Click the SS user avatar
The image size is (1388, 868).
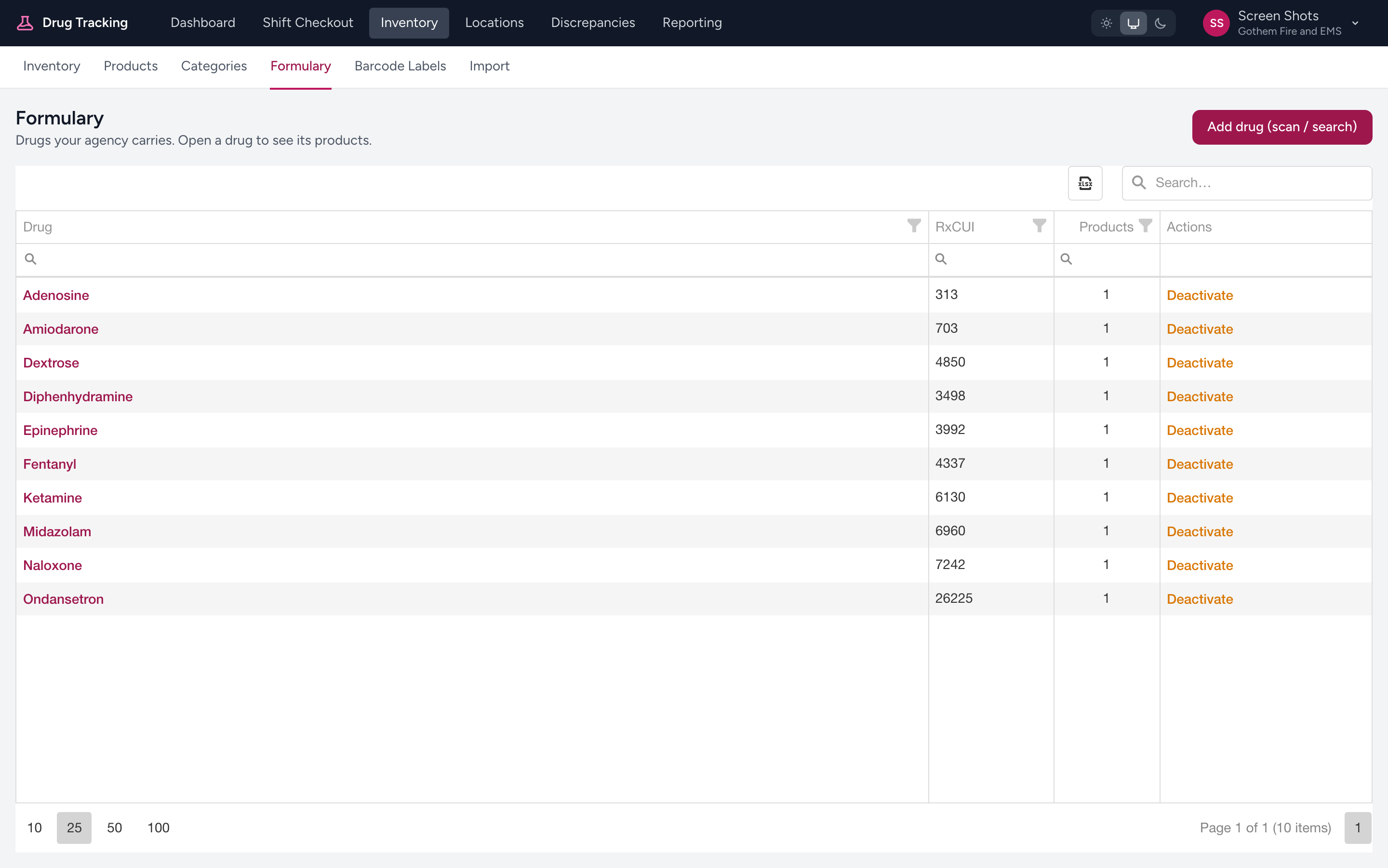click(1216, 23)
